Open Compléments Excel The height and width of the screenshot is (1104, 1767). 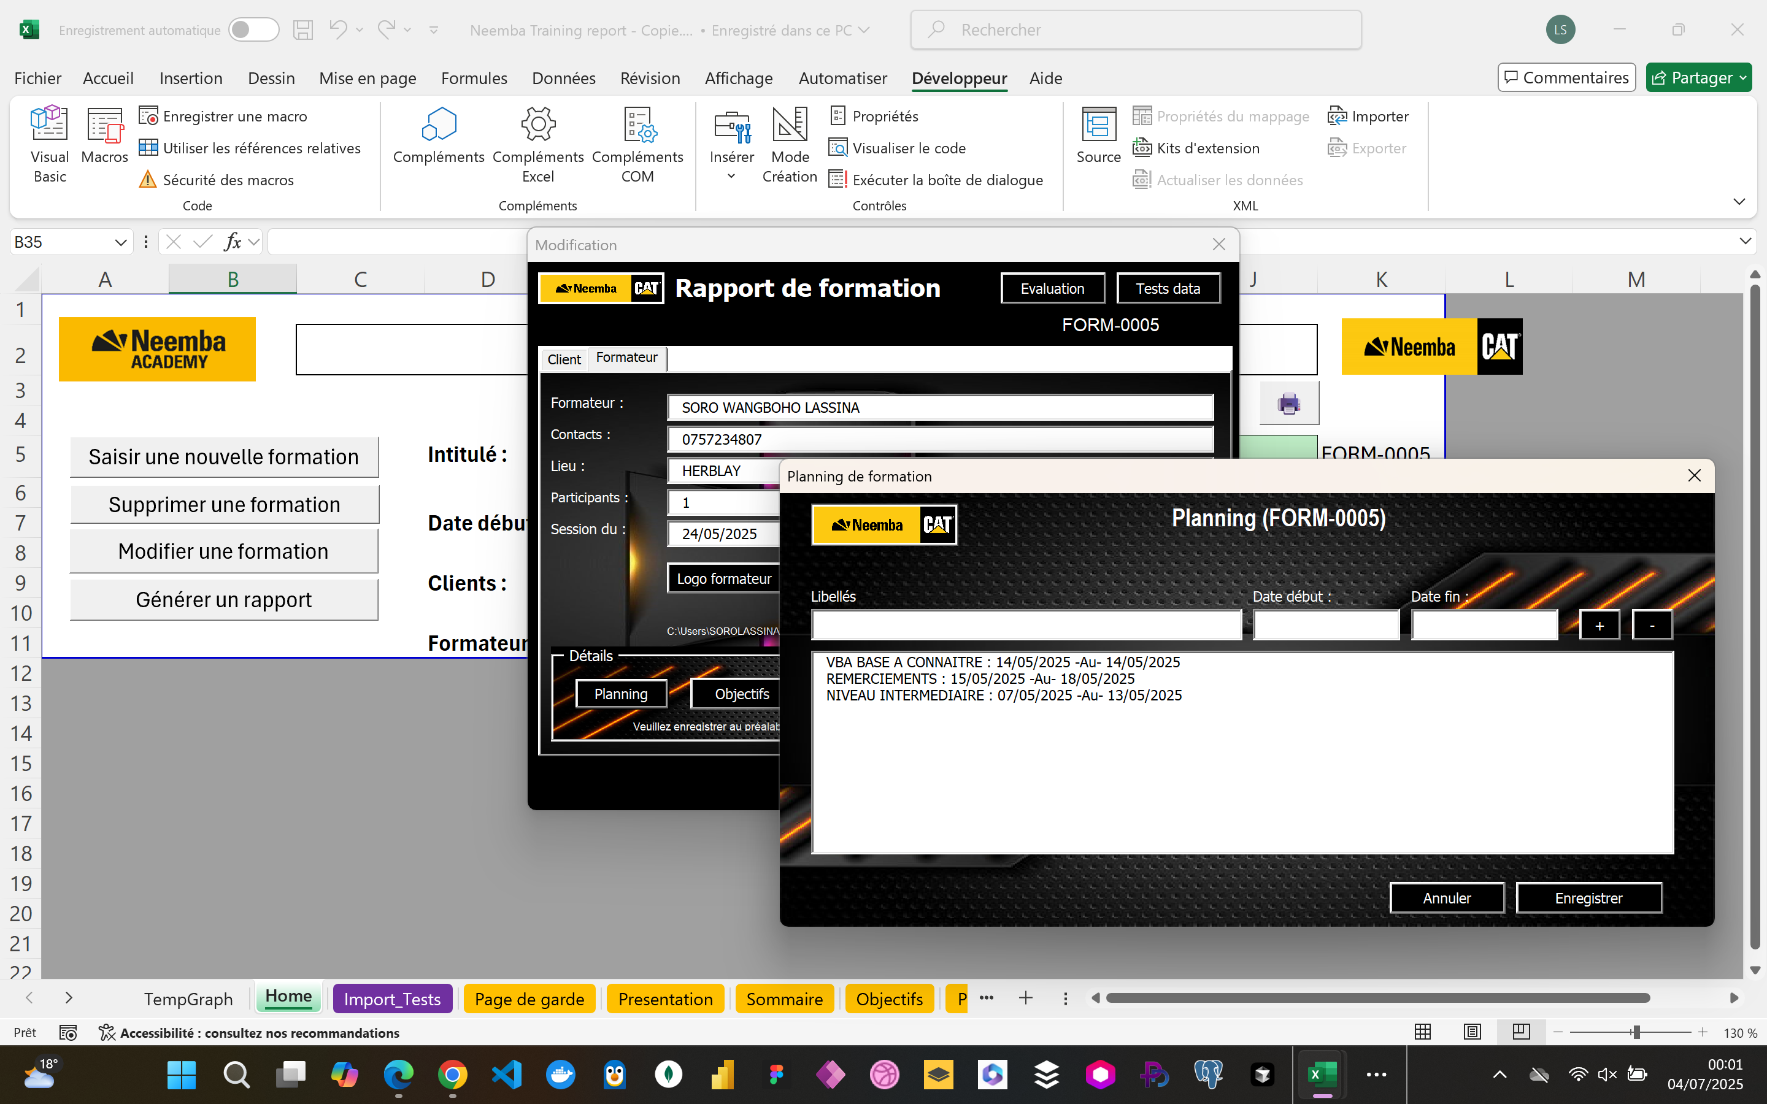pyautogui.click(x=538, y=145)
